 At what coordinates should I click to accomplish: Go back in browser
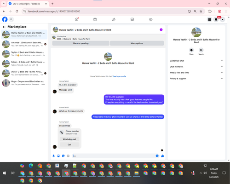[x=4, y=11]
